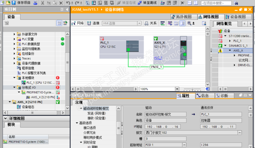Click the PN/IE_1 network label
255x148 pixels.
(156, 67)
